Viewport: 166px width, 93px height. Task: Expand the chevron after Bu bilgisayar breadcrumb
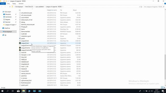(x=24, y=7)
